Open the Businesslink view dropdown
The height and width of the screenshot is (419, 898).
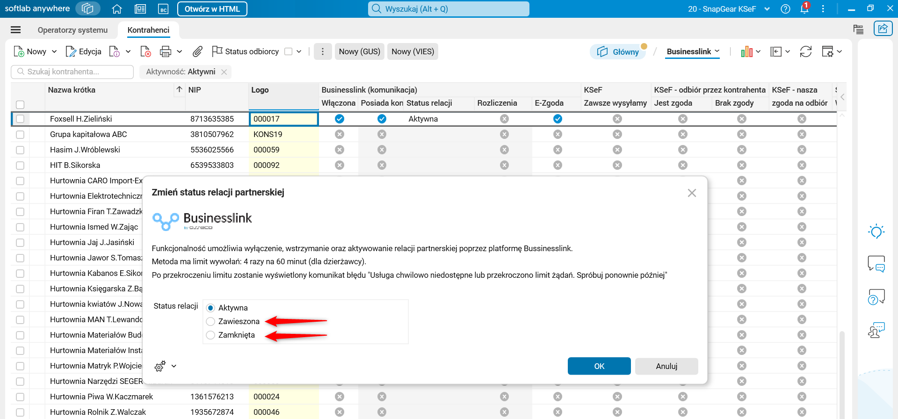(x=693, y=51)
